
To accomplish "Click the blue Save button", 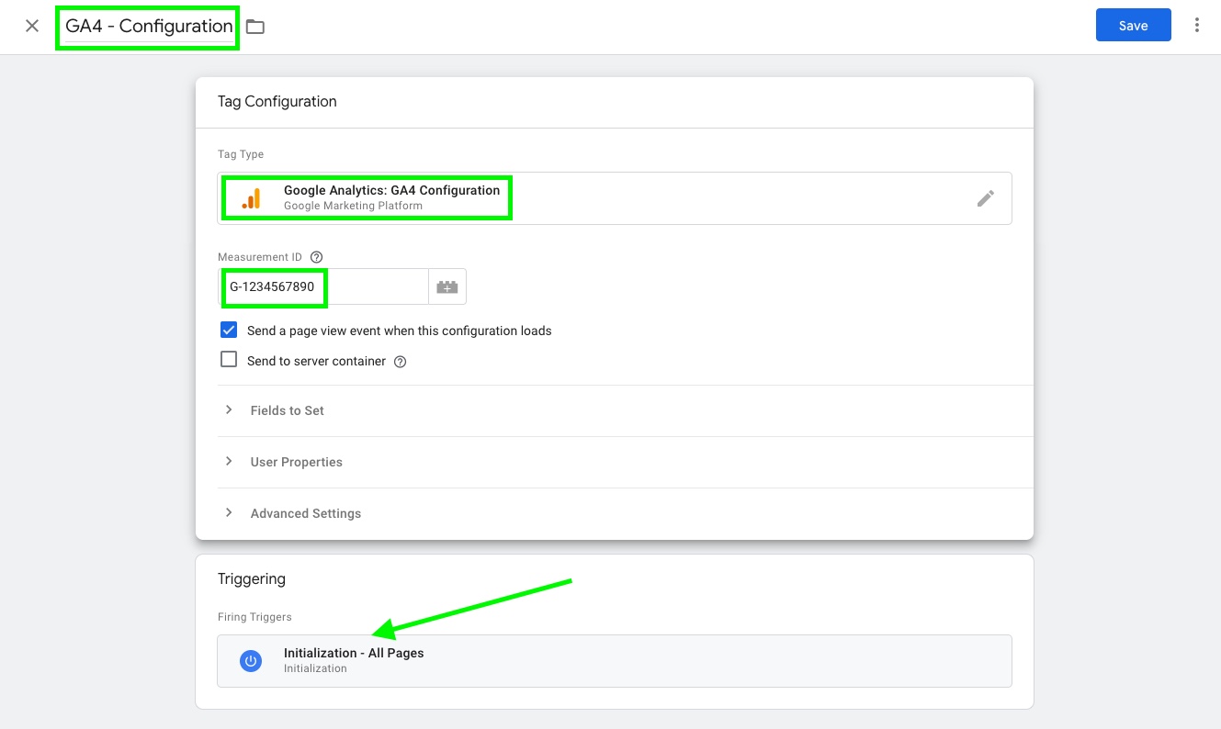I will coord(1133,26).
